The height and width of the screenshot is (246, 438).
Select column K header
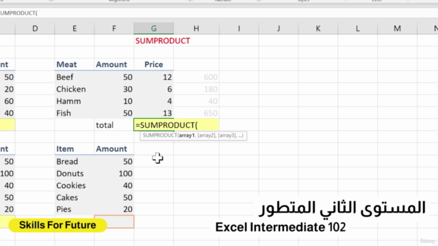[318, 28]
